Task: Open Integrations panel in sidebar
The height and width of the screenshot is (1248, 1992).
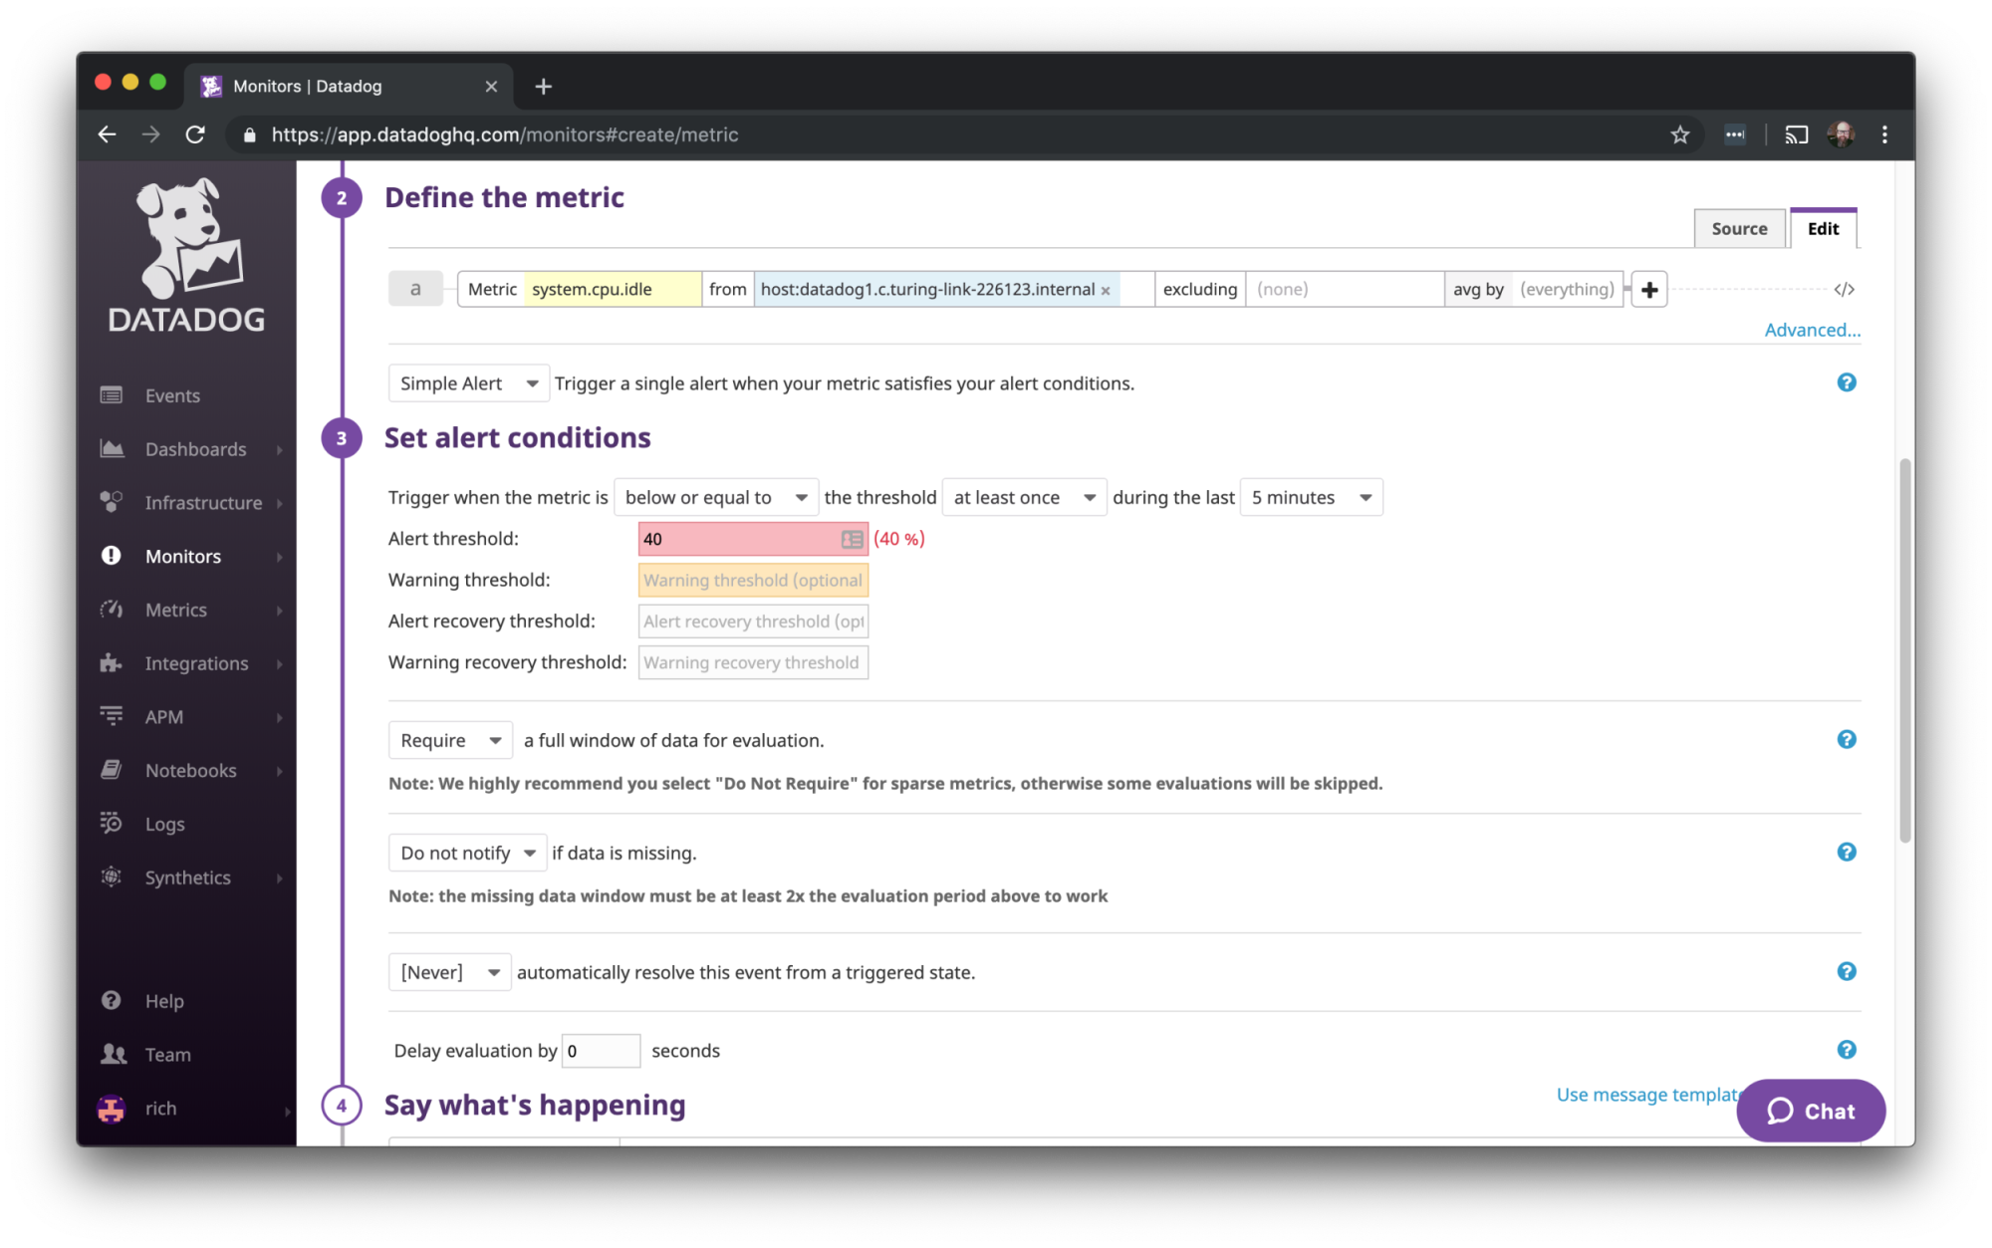Action: click(197, 662)
